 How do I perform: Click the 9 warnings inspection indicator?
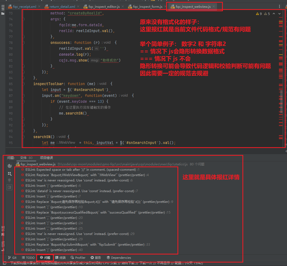[259, 14]
